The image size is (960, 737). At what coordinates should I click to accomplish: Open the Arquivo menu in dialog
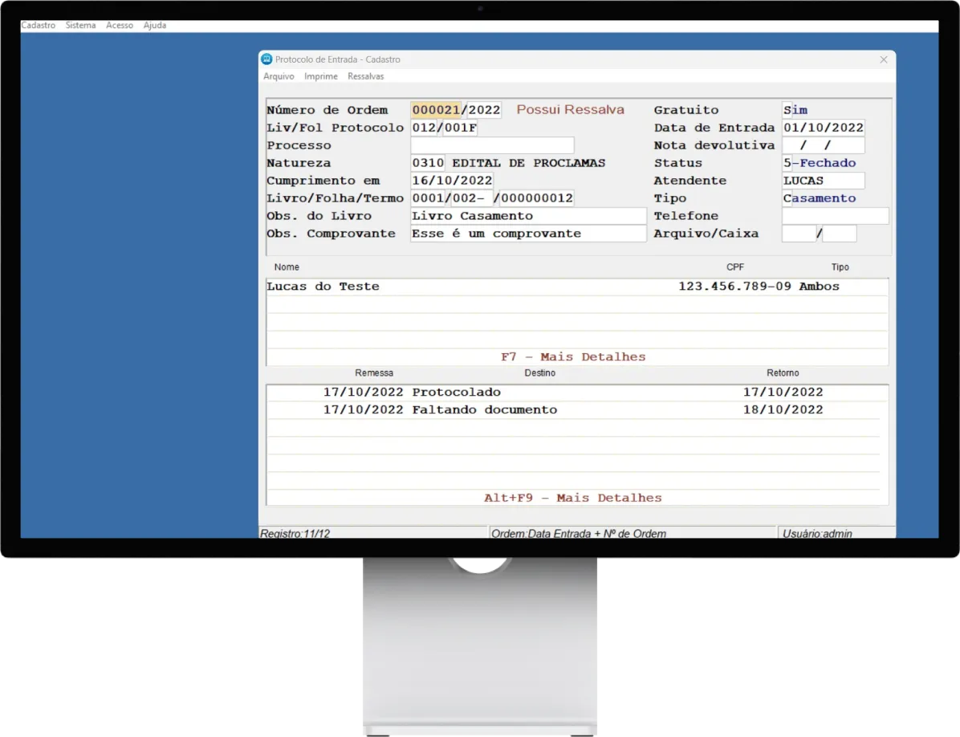point(279,76)
